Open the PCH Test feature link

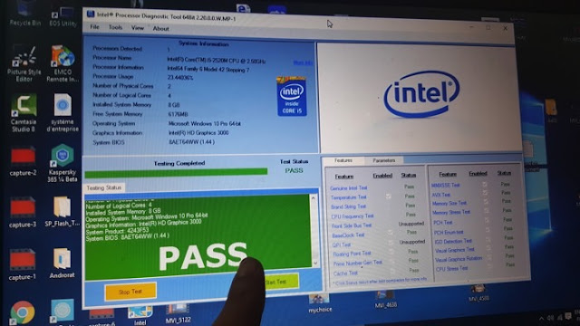coord(443,223)
